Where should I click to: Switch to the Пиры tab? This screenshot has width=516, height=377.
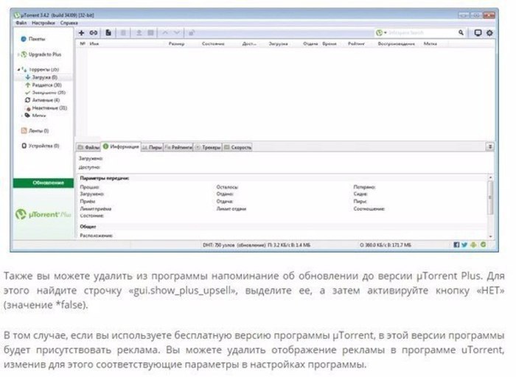(x=152, y=147)
